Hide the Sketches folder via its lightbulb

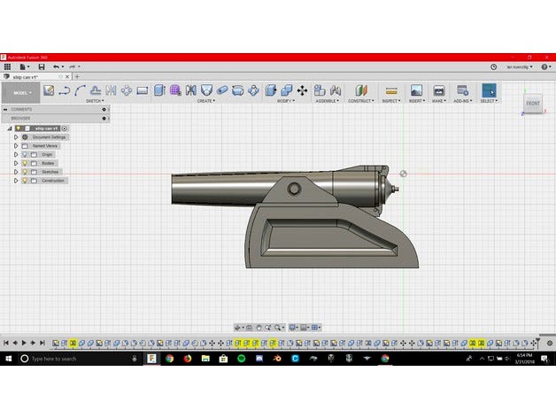tap(24, 172)
